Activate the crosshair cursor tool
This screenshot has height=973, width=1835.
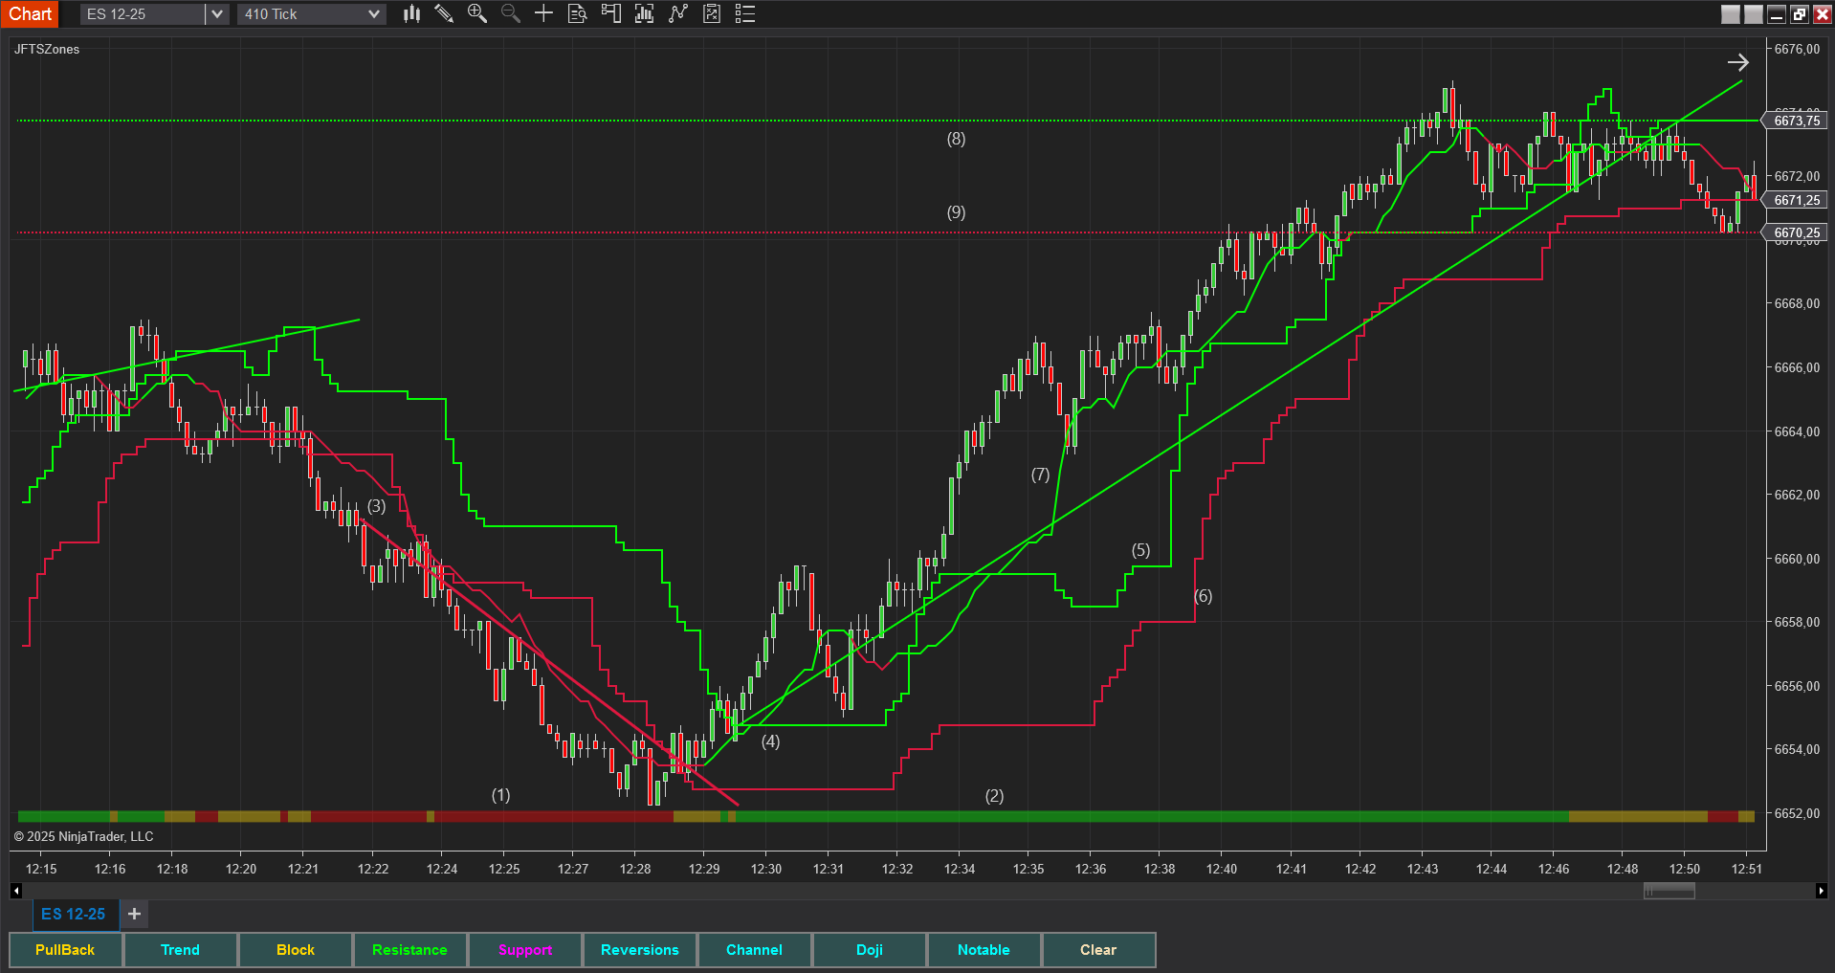click(543, 13)
